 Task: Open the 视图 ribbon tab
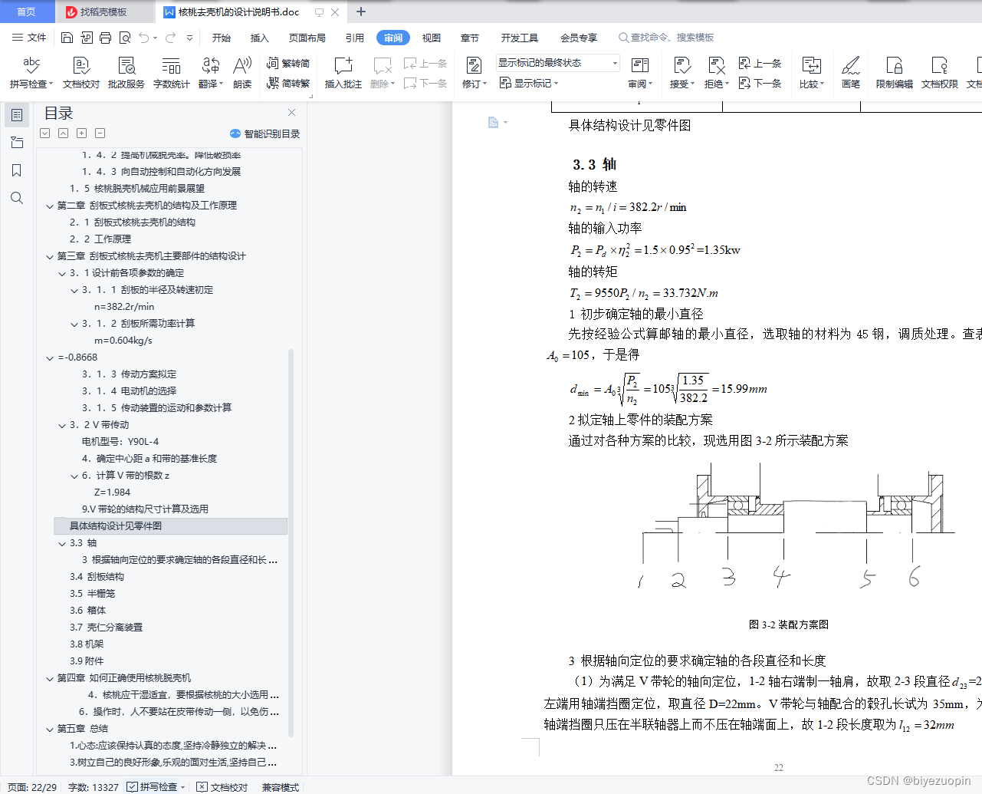pyautogui.click(x=432, y=38)
